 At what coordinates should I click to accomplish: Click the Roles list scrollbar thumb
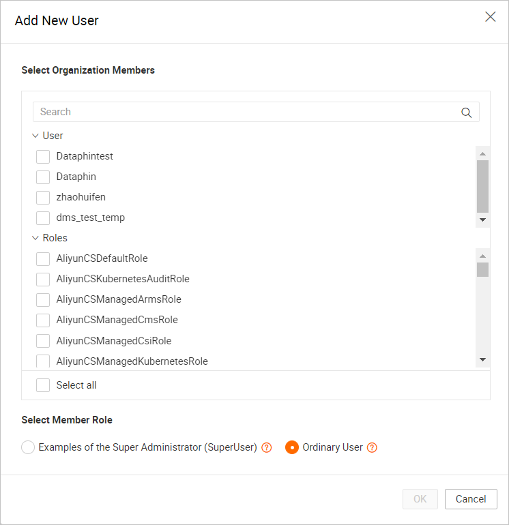point(482,269)
